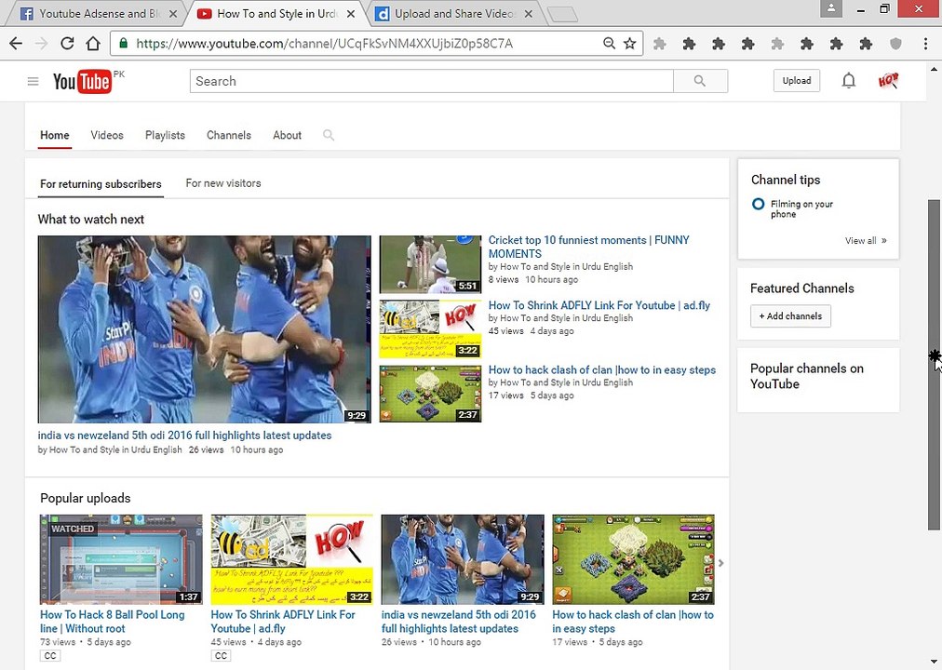This screenshot has width=942, height=670.
Task: Open india vs newzeland title under the large featured video
Action: tap(184, 435)
